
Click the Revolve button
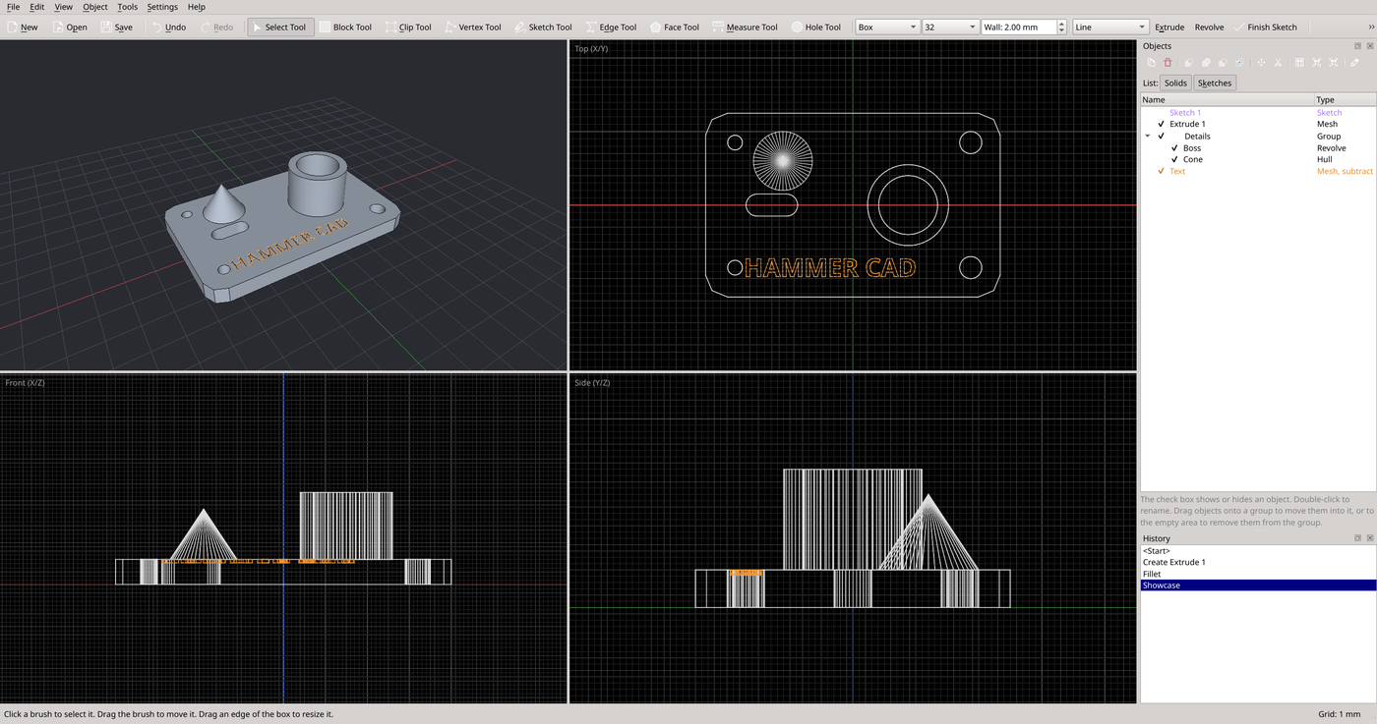(1209, 28)
